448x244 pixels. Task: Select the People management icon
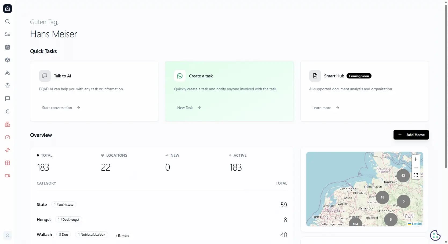point(7,73)
